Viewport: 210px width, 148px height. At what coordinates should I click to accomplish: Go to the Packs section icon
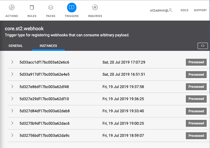point(51,8)
